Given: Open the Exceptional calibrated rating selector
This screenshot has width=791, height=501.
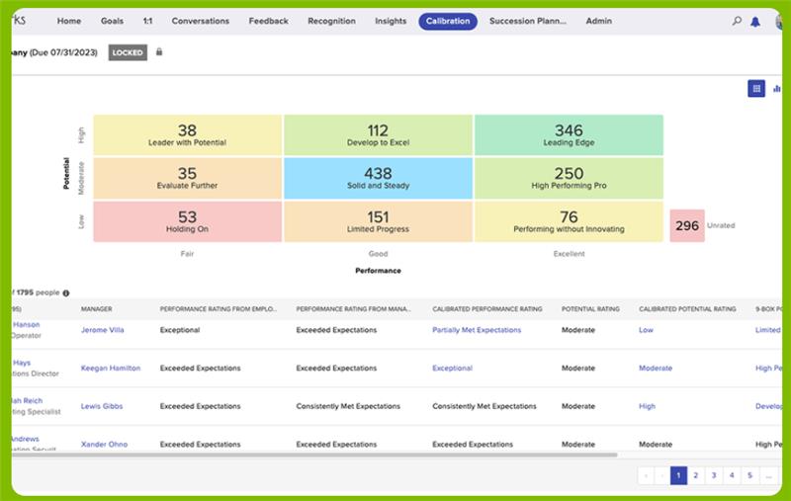Looking at the screenshot, I should pyautogui.click(x=452, y=368).
